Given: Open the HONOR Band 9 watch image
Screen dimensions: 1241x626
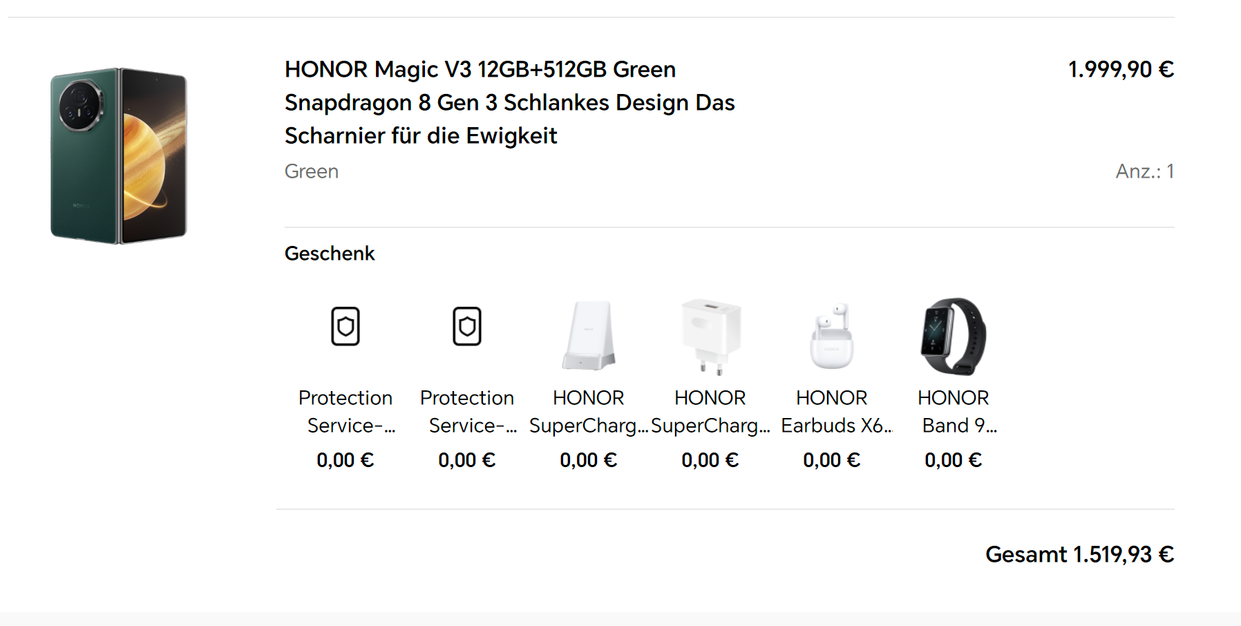Looking at the screenshot, I should point(954,336).
